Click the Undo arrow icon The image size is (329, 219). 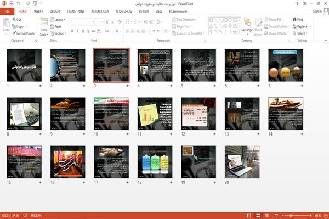click(19, 4)
